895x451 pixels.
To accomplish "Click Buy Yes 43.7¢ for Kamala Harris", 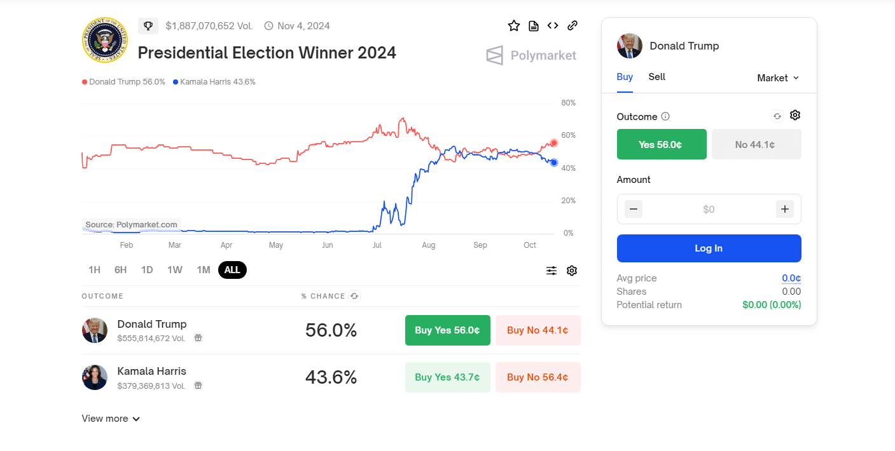I will click(447, 377).
